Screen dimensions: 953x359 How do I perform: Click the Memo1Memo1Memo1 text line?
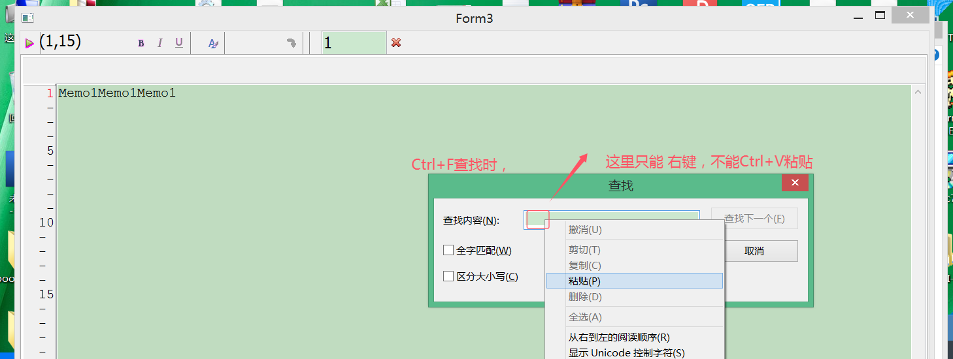pos(117,93)
